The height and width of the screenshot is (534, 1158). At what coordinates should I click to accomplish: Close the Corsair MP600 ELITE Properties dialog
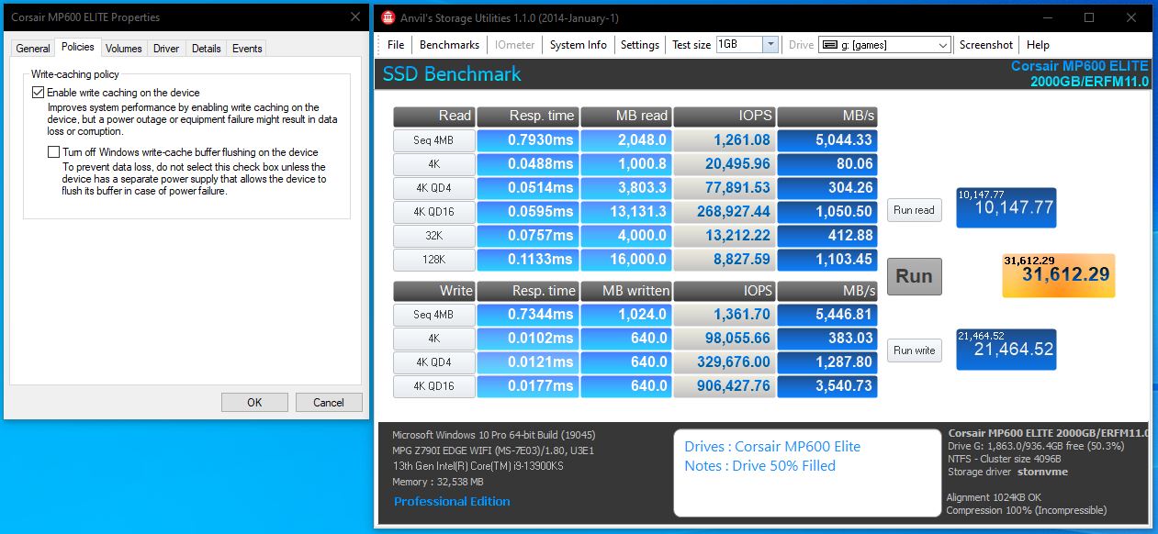[355, 17]
